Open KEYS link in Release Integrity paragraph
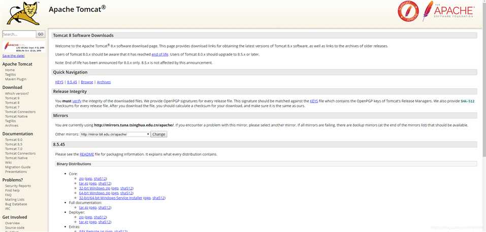The width and height of the screenshot is (486, 232). click(314, 101)
